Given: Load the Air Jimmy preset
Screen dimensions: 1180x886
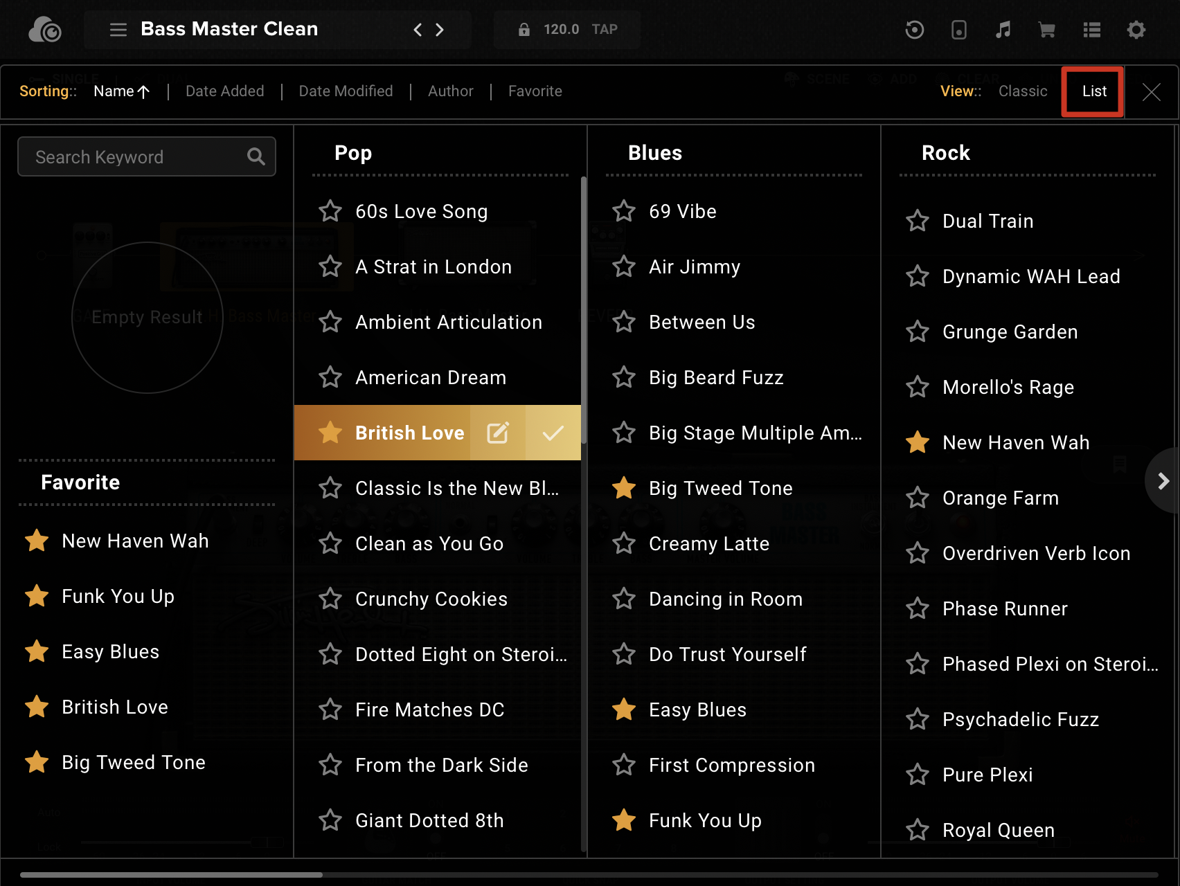Looking at the screenshot, I should (695, 266).
